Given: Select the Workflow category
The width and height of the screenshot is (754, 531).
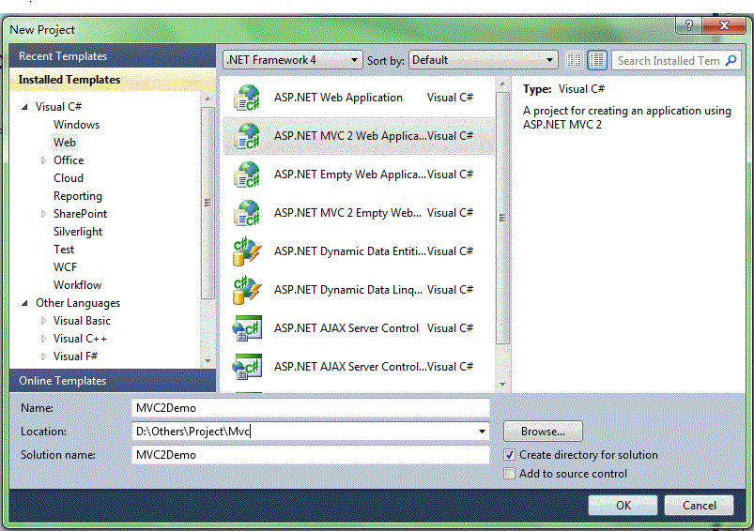Looking at the screenshot, I should click(77, 285).
